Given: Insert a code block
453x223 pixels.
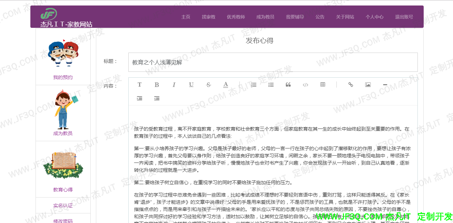Looking at the screenshot, I should click(x=305, y=85).
